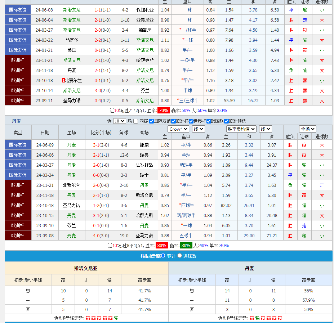The width and height of the screenshot is (334, 323).
Task: Click the 国际友谊 badge for 24-06-09 match
Action: click(x=18, y=145)
